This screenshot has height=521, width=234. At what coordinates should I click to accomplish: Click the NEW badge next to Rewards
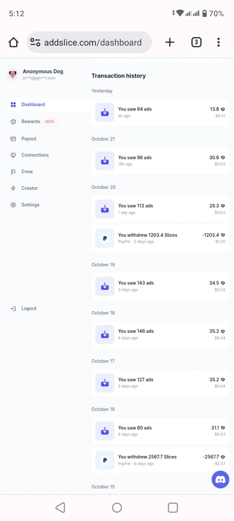click(x=50, y=122)
